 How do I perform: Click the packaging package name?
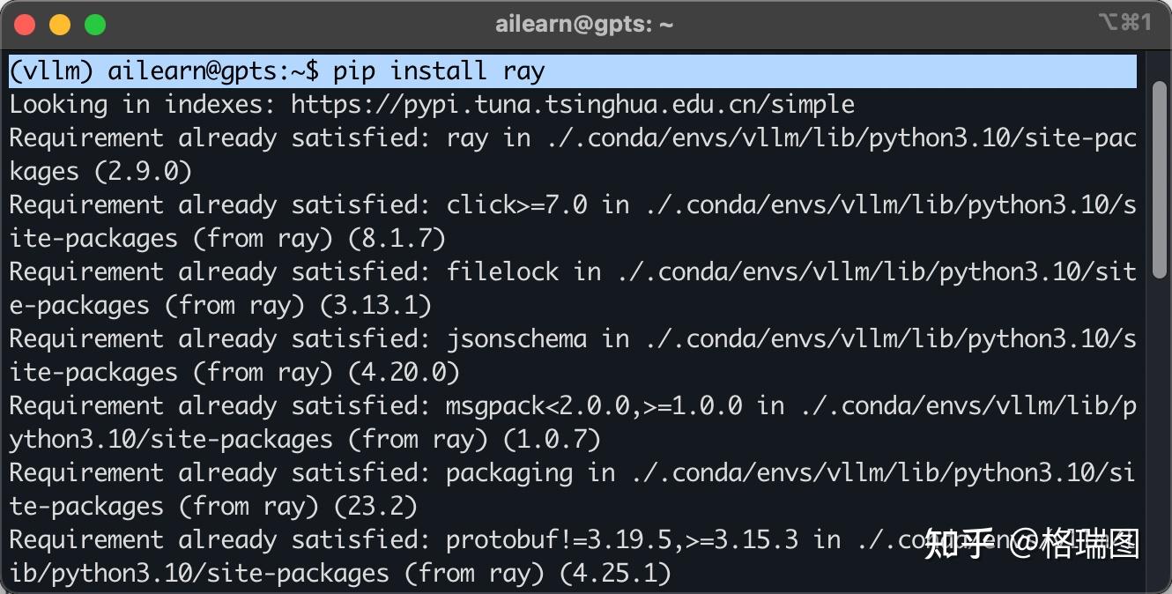[509, 473]
